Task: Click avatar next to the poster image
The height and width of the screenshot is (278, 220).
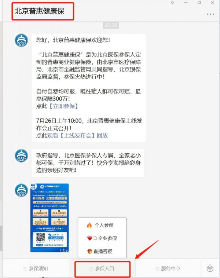Action: tap(21, 190)
